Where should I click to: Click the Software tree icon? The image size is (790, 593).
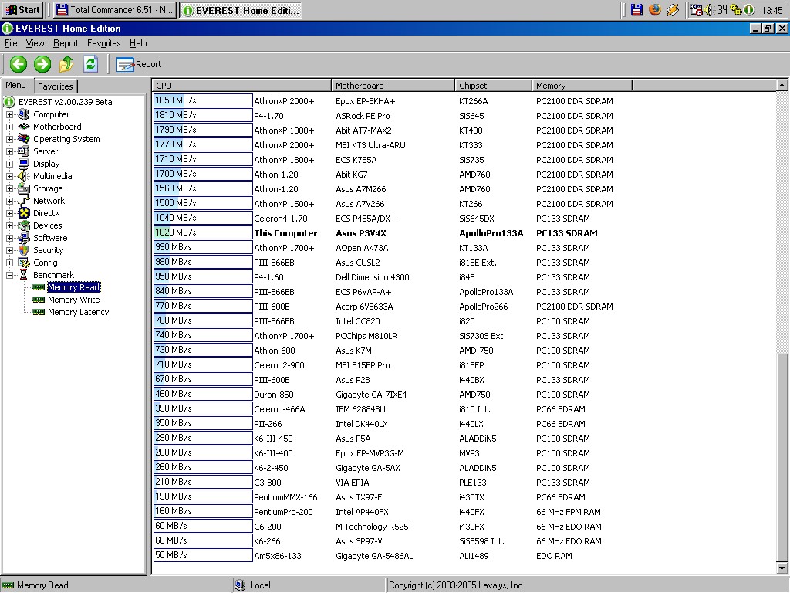pos(24,238)
